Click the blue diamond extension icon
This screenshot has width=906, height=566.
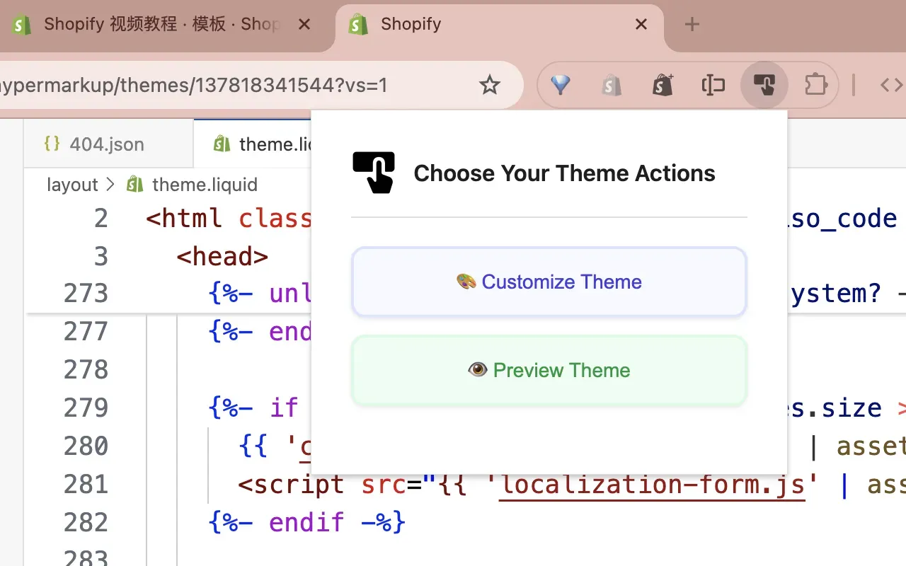coord(560,86)
